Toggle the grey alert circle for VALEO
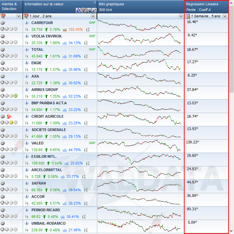 (x=3, y=143)
